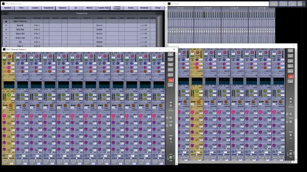Click channel 2 Aux 4 send knob
307x172 pixels.
click(x=18, y=136)
